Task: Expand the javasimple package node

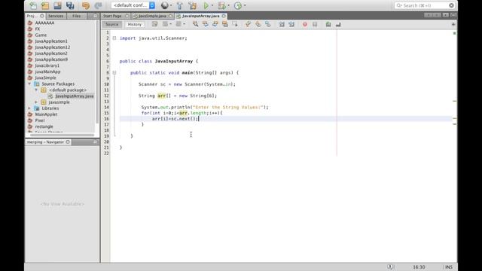Action: pyautogui.click(x=36, y=102)
